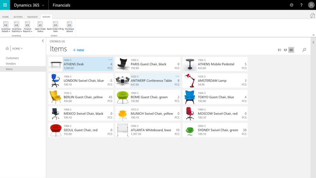This screenshot has height=178, width=316.
Task: Click the settings gear icon
Action: tap(291, 5)
